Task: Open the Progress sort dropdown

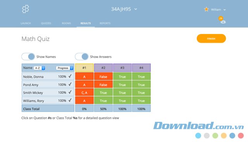Action: 65,68
